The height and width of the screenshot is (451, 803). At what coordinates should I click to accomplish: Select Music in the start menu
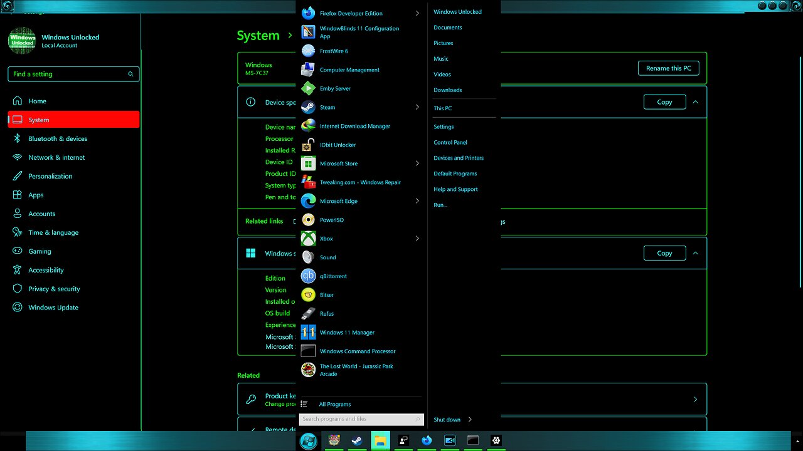441,59
